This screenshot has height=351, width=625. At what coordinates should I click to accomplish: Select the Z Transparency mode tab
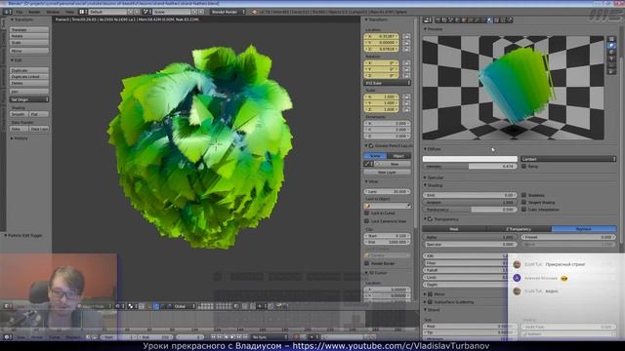(x=519, y=229)
